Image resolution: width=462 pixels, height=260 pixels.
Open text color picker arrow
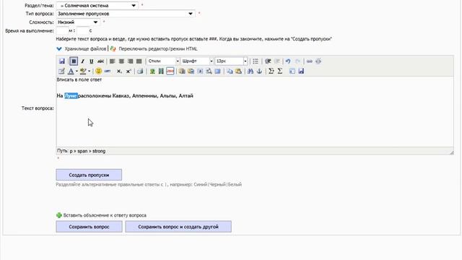[x=77, y=71]
